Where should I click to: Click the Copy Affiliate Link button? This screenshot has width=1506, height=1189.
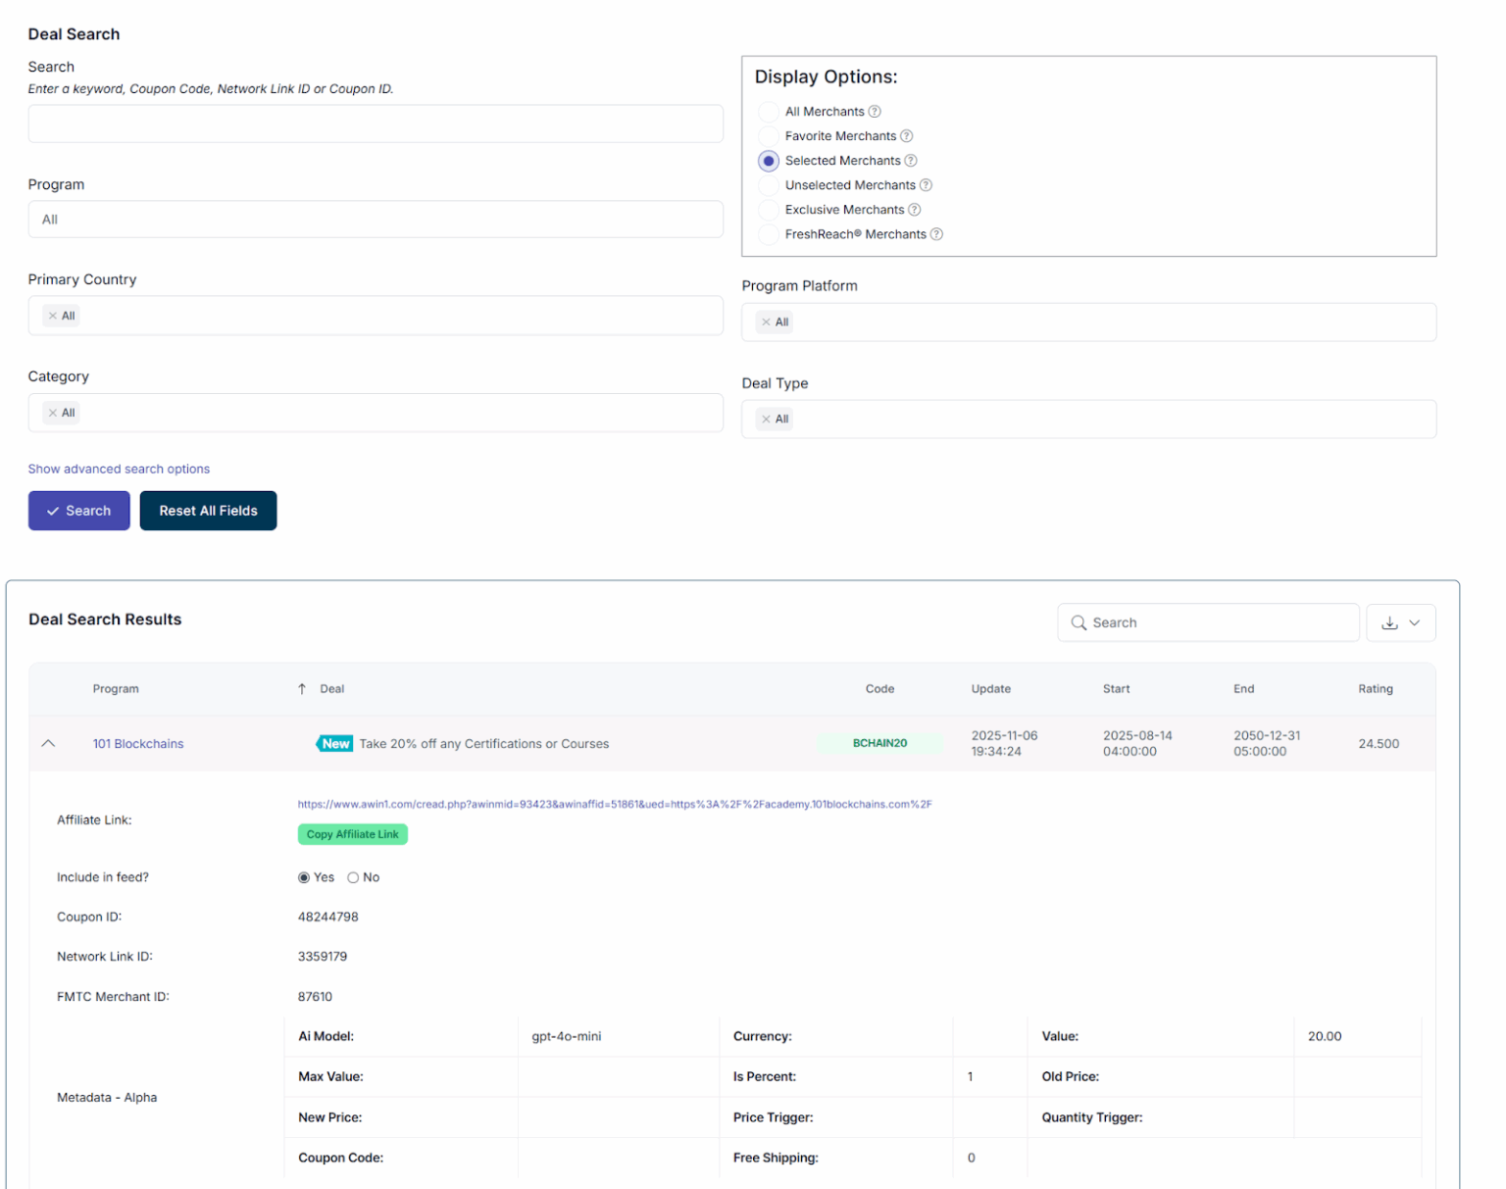point(352,834)
